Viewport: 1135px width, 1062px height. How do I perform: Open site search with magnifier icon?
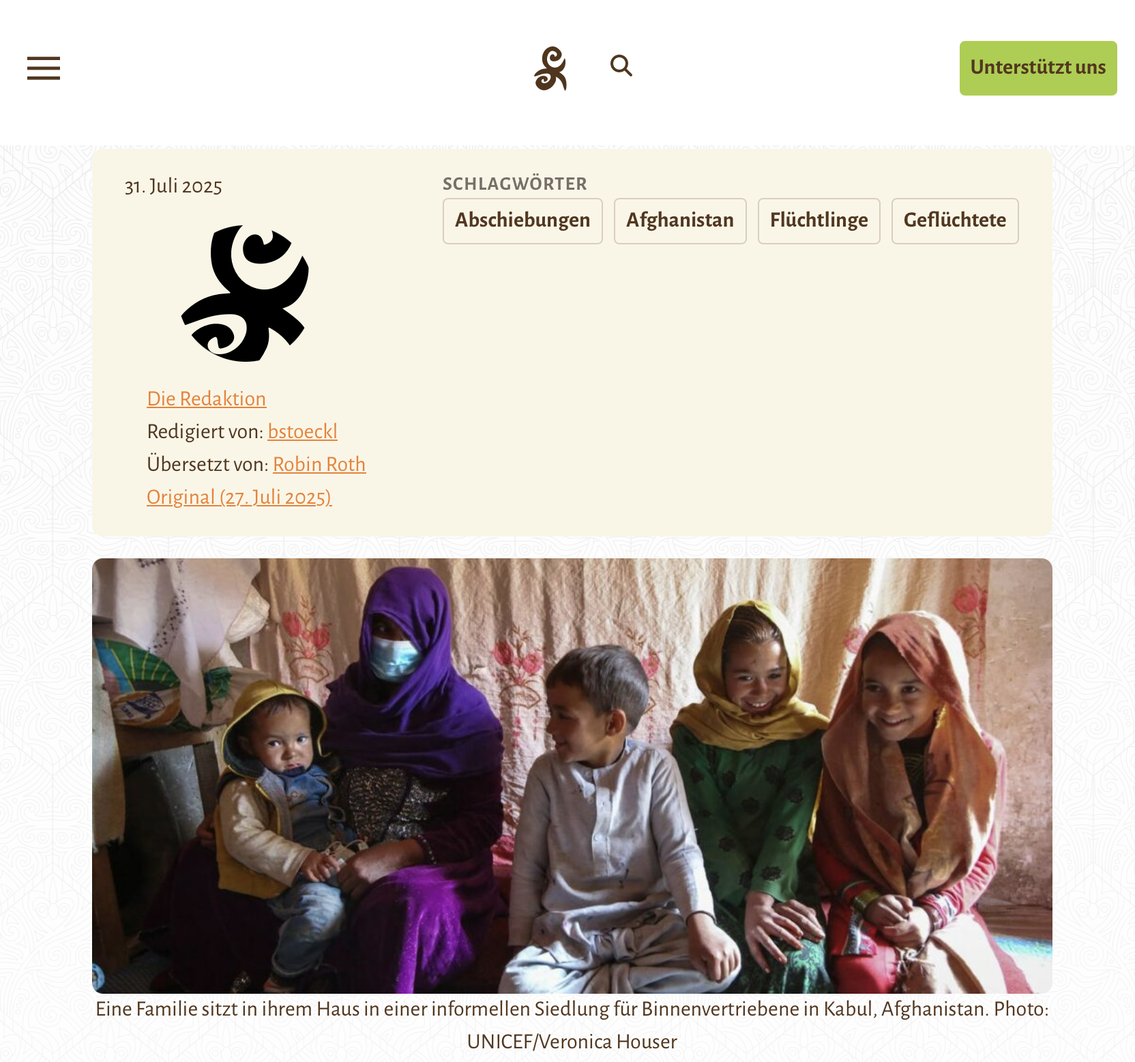tap(621, 66)
